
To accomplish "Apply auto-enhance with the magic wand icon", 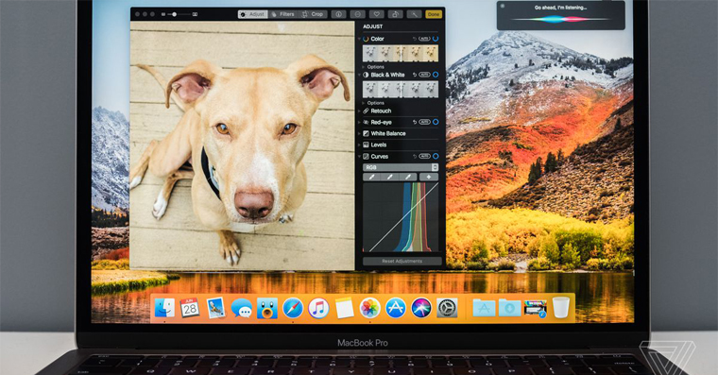I will pyautogui.click(x=414, y=14).
